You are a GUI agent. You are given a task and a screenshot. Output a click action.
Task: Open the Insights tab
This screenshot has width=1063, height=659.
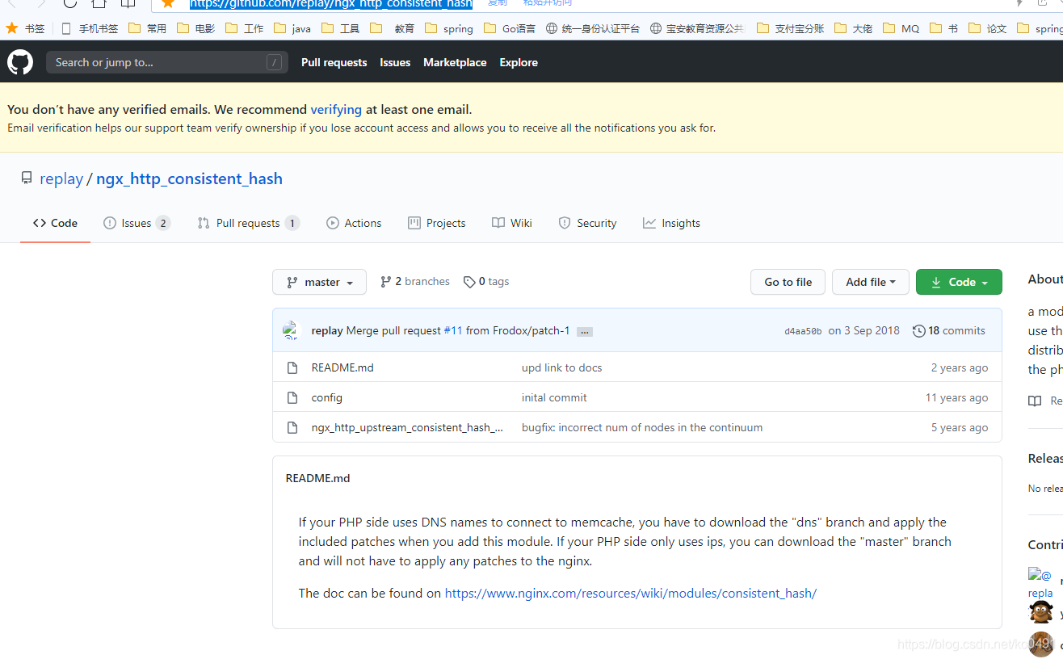(671, 223)
